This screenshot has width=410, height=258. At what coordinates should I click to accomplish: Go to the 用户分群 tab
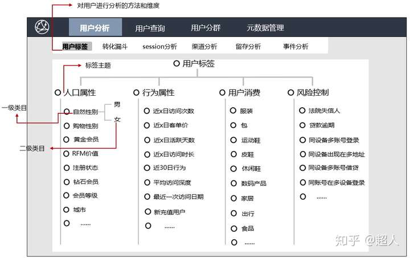[x=206, y=27]
